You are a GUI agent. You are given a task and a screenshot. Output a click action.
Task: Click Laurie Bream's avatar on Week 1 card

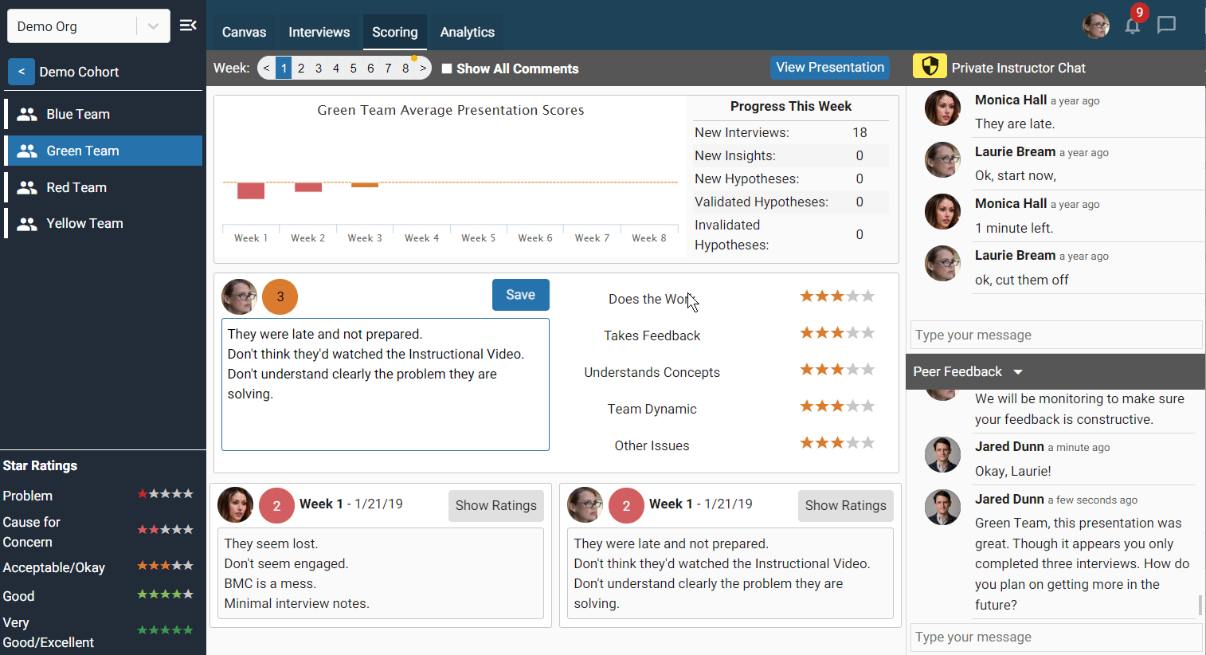click(585, 505)
